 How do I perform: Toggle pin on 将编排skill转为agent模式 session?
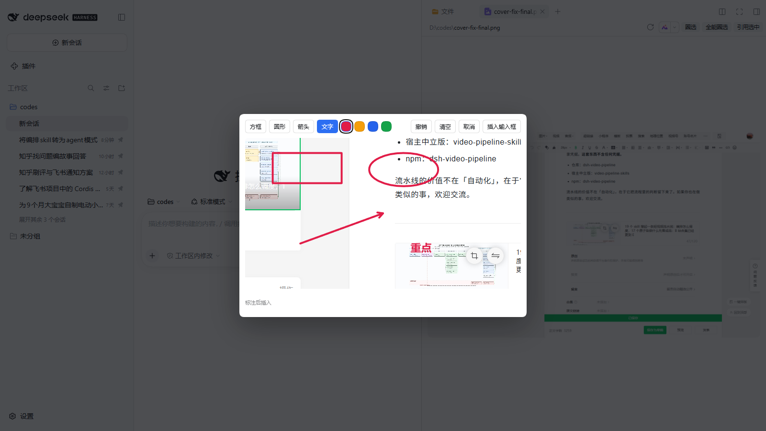(x=121, y=140)
